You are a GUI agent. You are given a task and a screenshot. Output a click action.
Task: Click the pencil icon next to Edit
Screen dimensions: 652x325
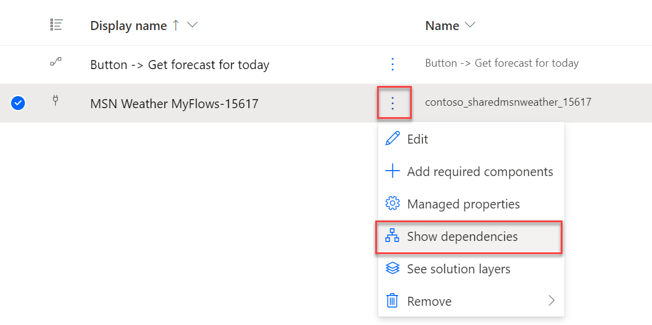tap(393, 139)
